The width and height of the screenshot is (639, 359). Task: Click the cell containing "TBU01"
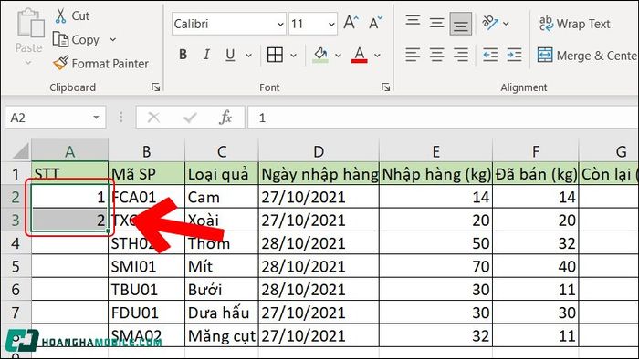tap(147, 290)
